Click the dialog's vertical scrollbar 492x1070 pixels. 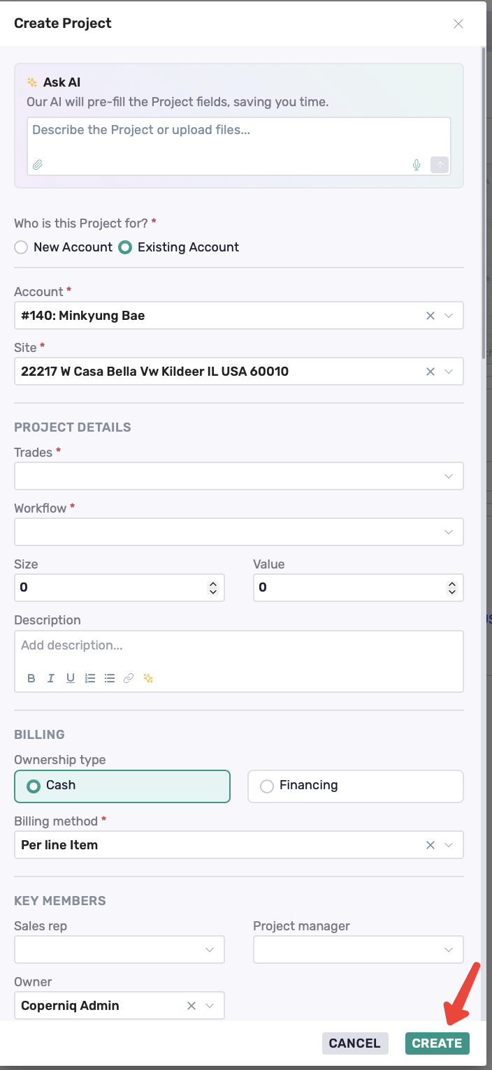(484, 203)
